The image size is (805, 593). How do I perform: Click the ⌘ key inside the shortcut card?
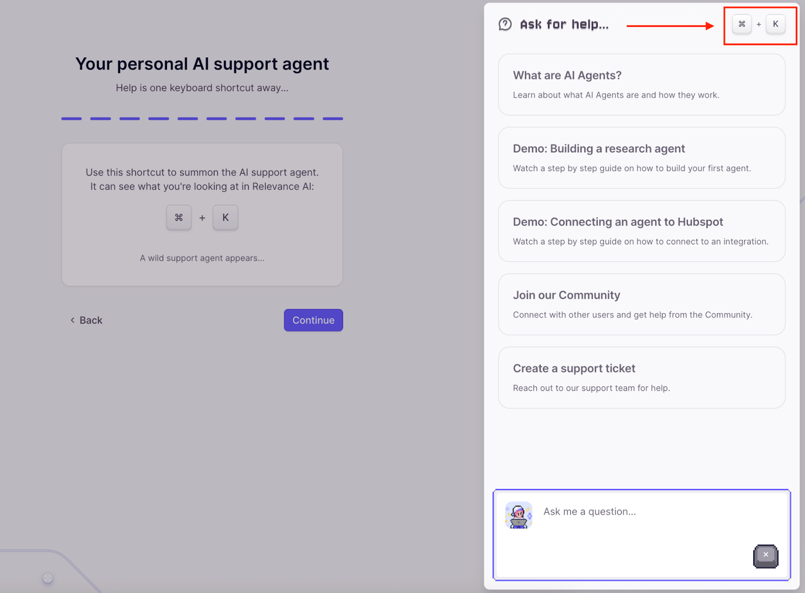click(179, 217)
